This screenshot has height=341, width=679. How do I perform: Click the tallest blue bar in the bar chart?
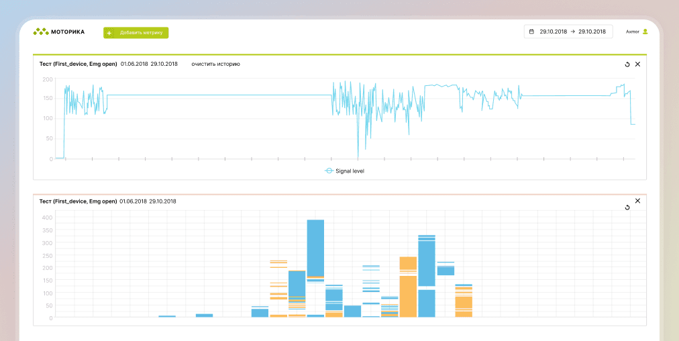[x=315, y=247]
